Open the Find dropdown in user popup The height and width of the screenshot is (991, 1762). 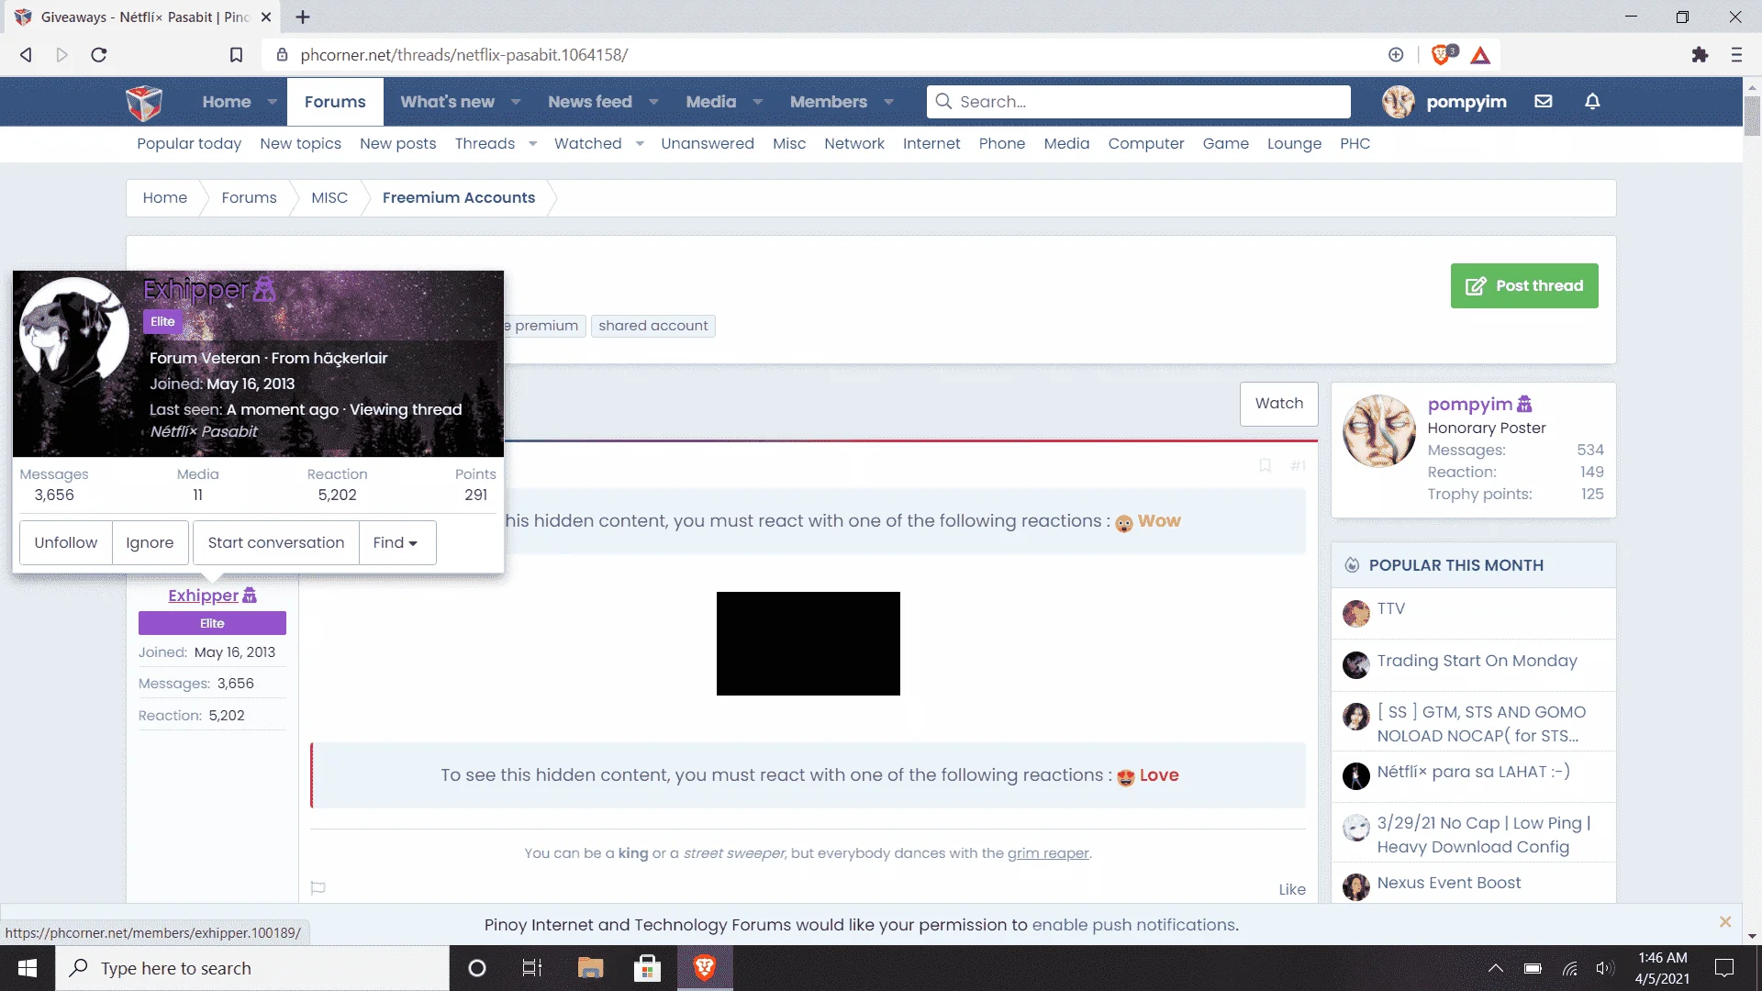396,543
